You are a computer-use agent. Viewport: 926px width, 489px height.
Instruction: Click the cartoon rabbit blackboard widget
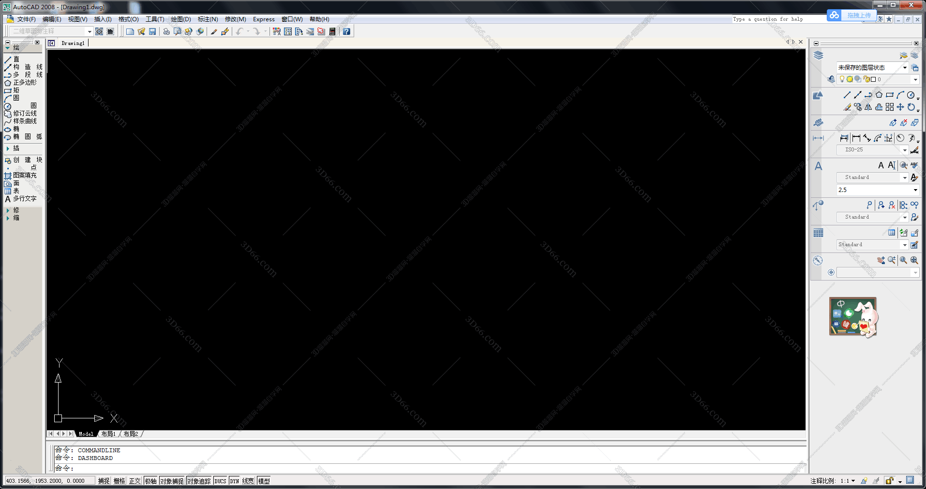(853, 317)
